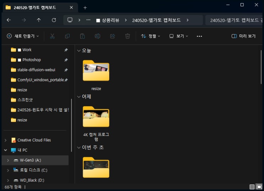Select the 4K 캡처 프로그램 folder thumbnail
Image resolution: width=264 pixels, height=191 pixels.
point(96,117)
